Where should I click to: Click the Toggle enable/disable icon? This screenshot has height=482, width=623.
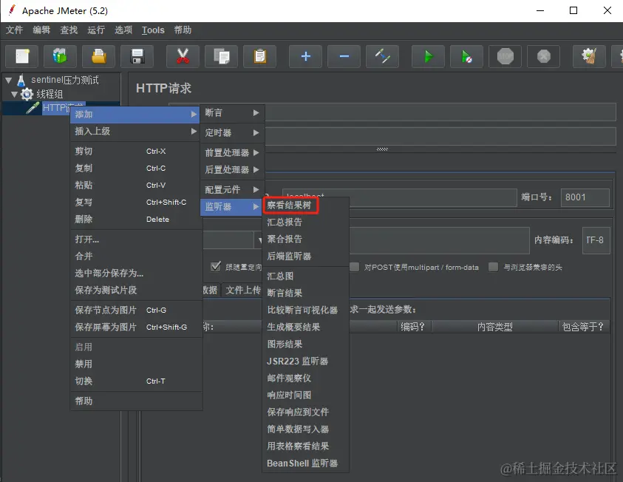tap(383, 56)
